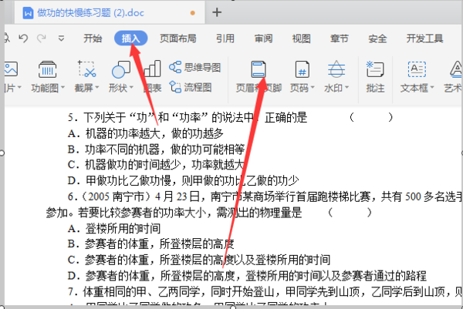Click the 页眉和页脚 header footer icon
The width and height of the screenshot is (463, 309).
[x=259, y=69]
